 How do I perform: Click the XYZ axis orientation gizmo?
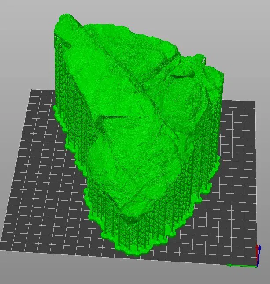243,257
